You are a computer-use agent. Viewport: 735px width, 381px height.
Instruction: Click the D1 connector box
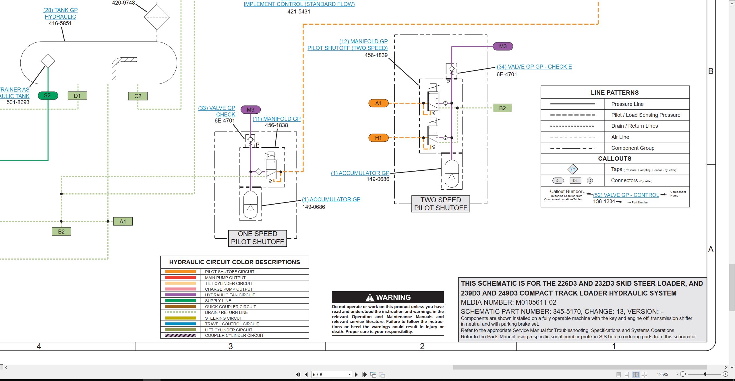(77, 96)
